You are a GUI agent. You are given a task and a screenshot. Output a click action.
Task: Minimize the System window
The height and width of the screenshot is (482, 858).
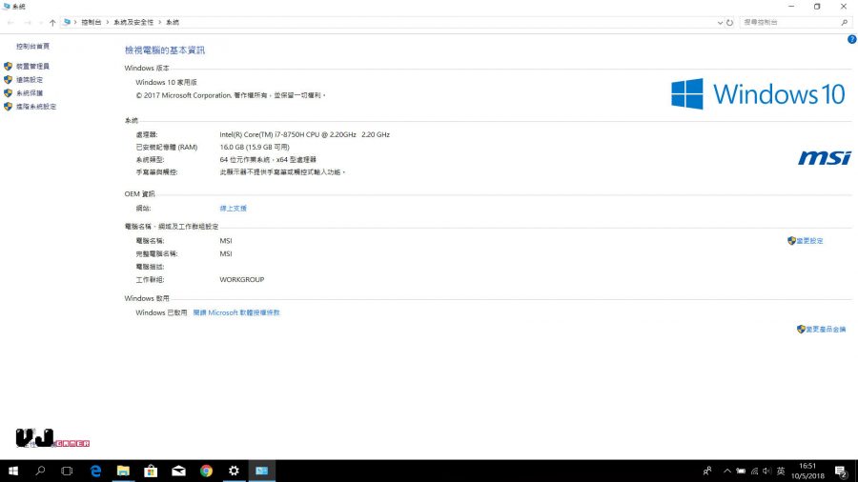[x=791, y=7]
